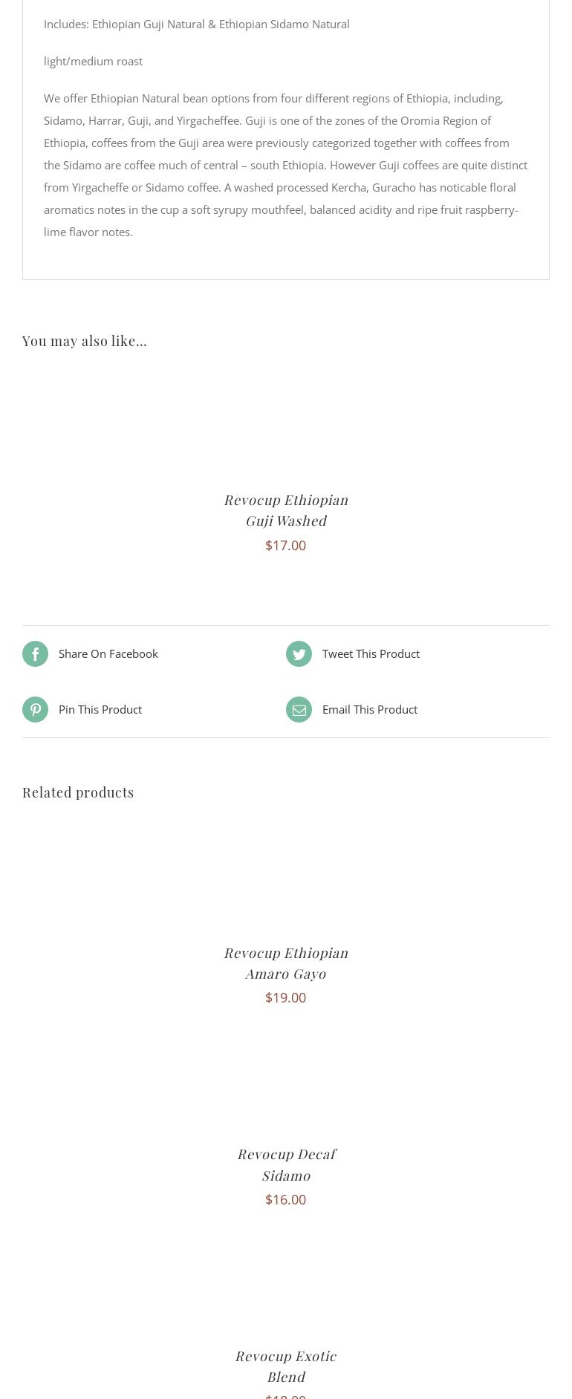Image resolution: width=572 pixels, height=1399 pixels.
Task: Open the Email This Product link
Action: [x=370, y=710]
